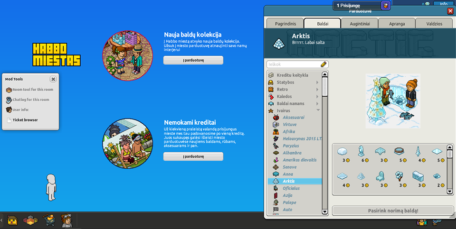The image size is (456, 229).
Task: Click the category list scrollbar thumb
Action: [x=325, y=87]
